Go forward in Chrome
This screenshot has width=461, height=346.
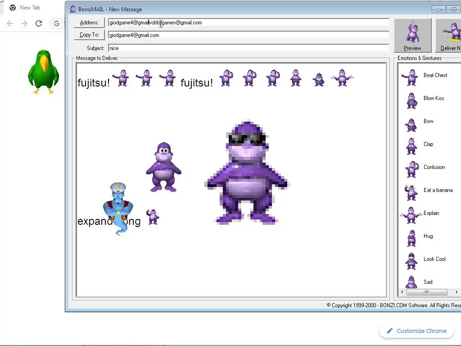click(24, 23)
